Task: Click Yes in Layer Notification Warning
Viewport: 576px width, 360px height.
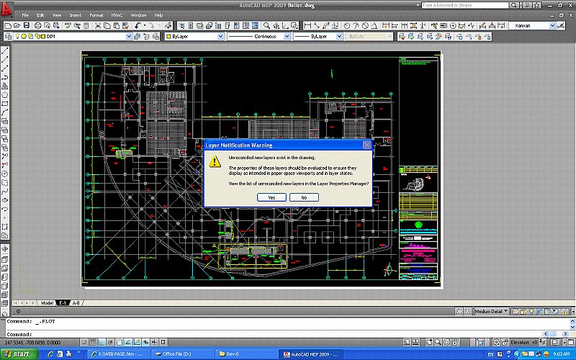Action: 271,197
